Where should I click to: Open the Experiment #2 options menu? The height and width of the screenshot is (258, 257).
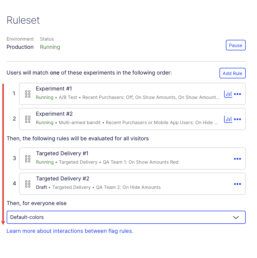237,119
